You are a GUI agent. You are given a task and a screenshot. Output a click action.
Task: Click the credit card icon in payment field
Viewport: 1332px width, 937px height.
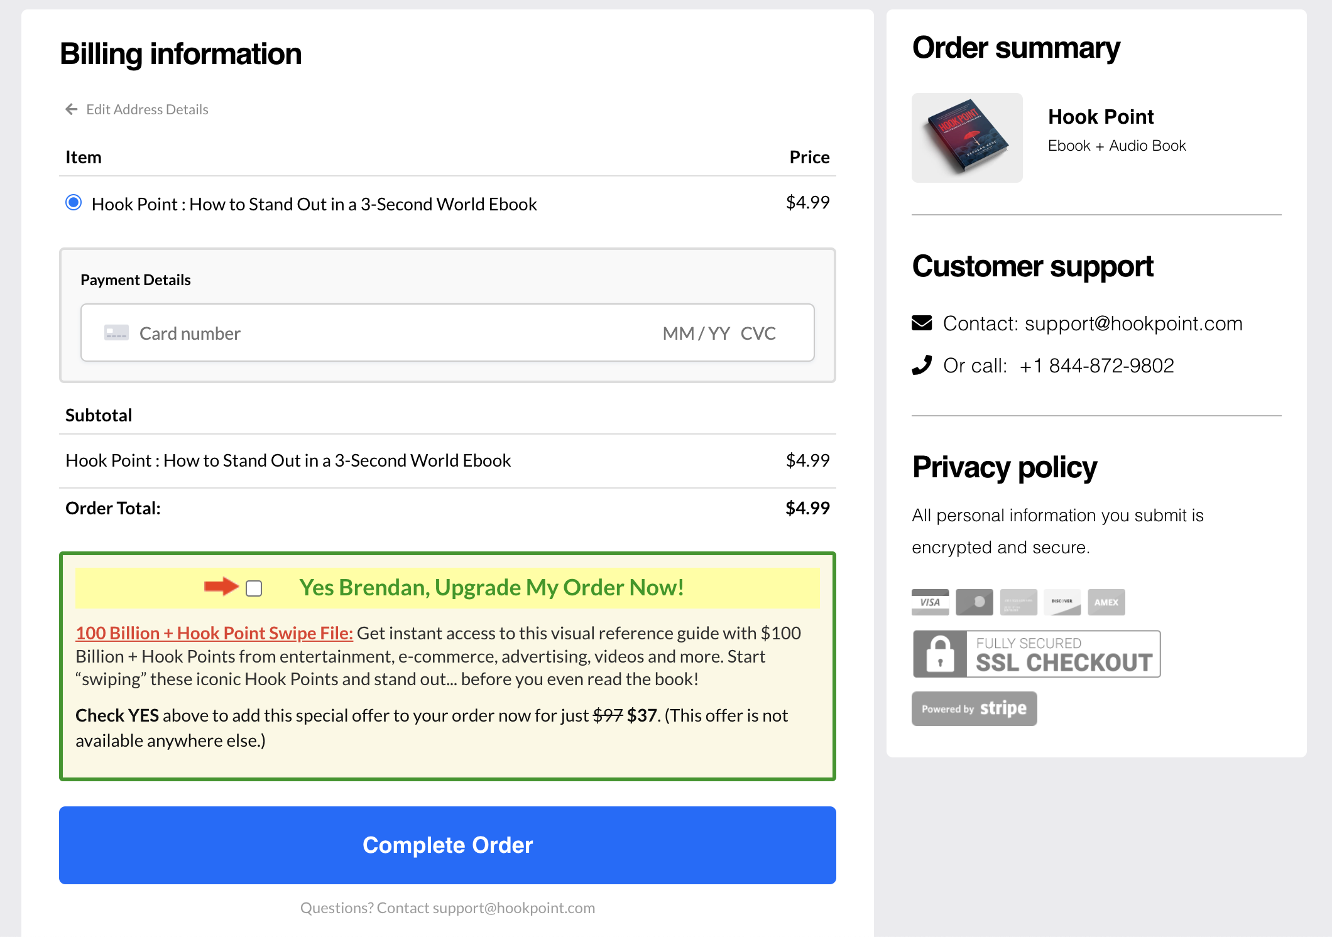coord(116,333)
